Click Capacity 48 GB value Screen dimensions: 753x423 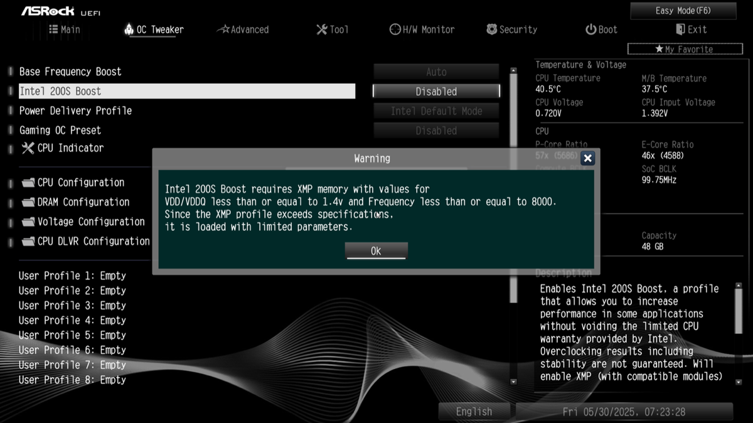[653, 247]
